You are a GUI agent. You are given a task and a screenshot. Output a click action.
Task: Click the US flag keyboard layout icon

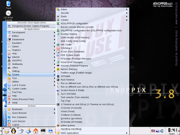click(x=153, y=131)
